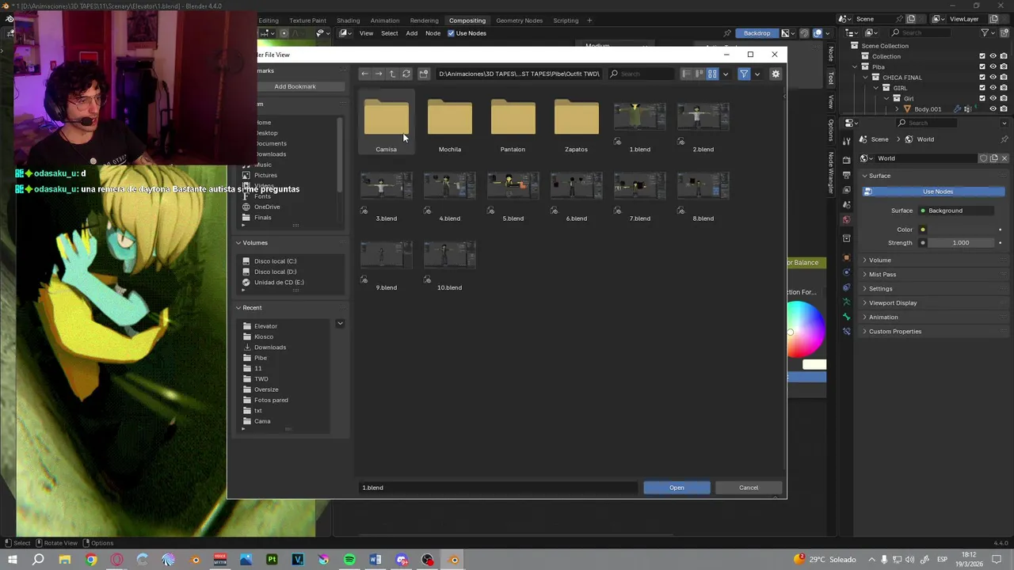Switch to the Shading workspace tab

click(348, 20)
